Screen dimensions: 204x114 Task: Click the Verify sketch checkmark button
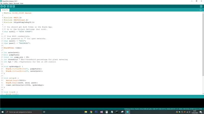(2, 6)
